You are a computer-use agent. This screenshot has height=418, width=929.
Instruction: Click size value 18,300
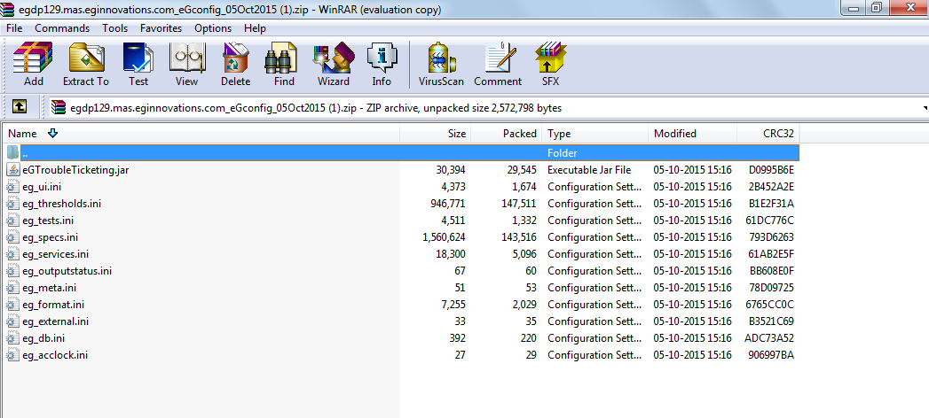tap(450, 254)
